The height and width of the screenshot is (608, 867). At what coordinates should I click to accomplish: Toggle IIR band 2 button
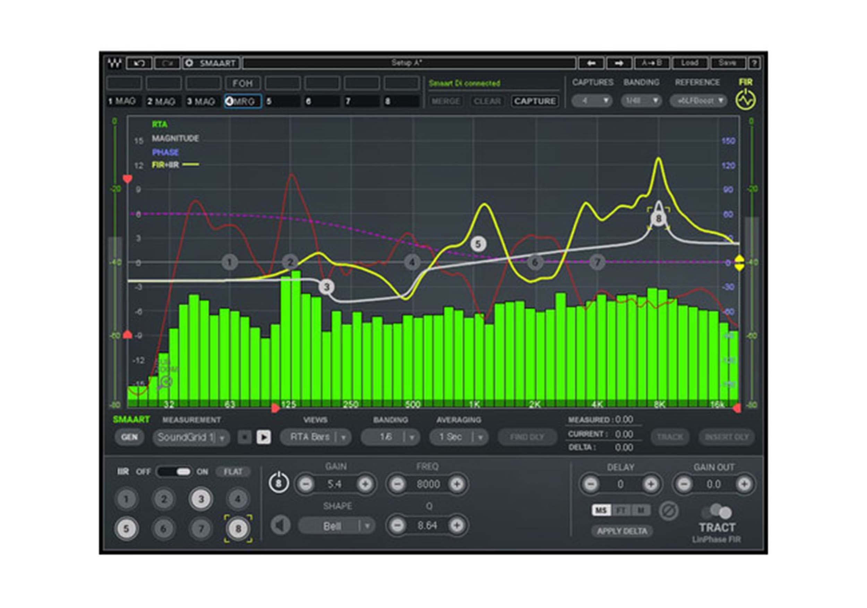[x=163, y=499]
